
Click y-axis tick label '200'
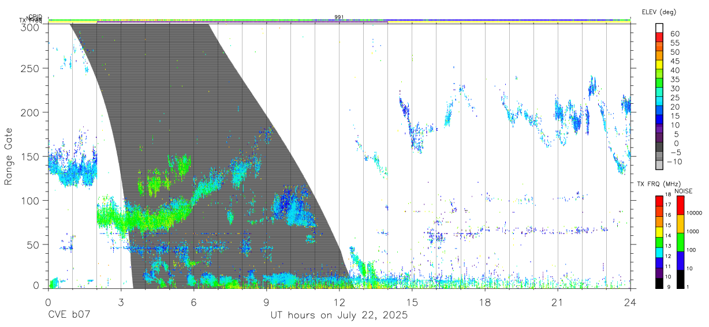[x=30, y=112]
